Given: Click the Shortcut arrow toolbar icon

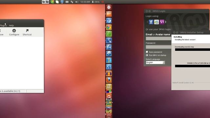Looking at the screenshot, I should (27, 32).
